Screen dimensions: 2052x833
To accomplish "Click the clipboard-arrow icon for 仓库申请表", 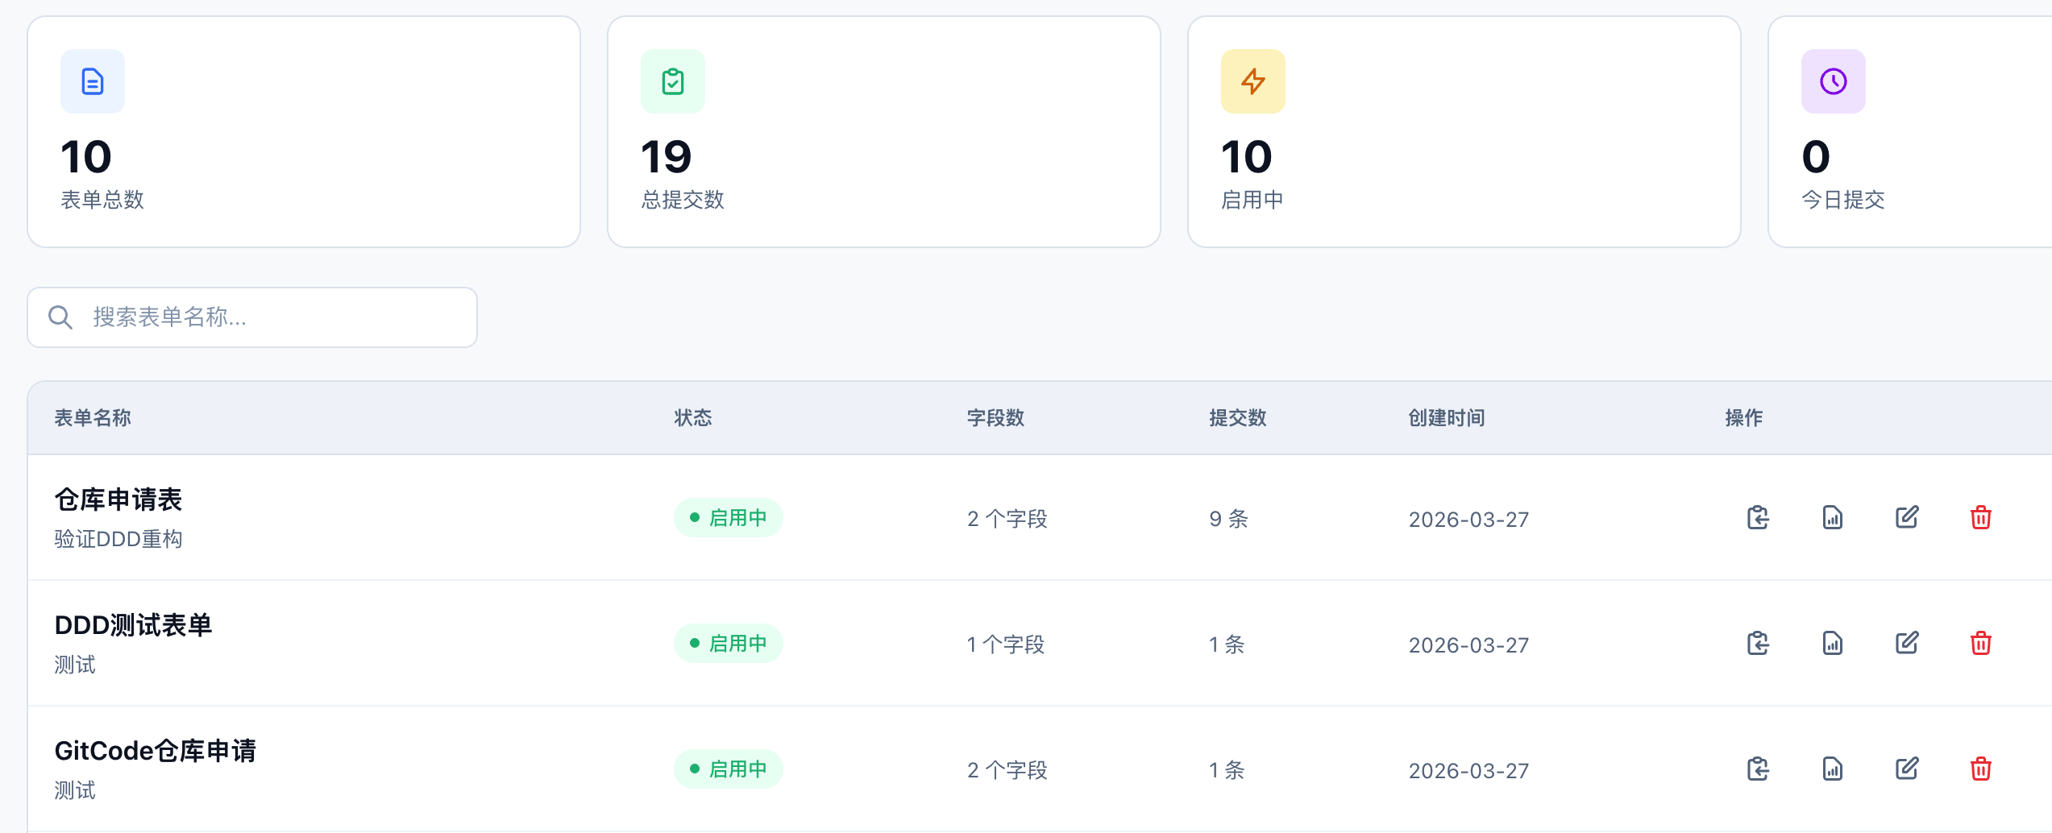I will click(1758, 517).
